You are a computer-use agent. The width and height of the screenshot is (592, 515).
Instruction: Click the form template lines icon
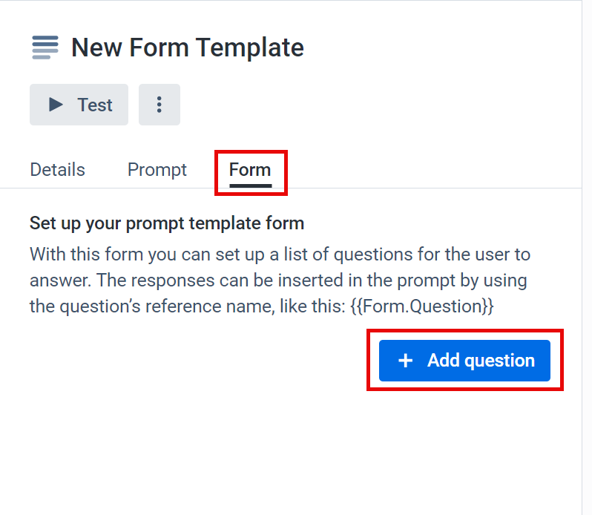tap(45, 47)
